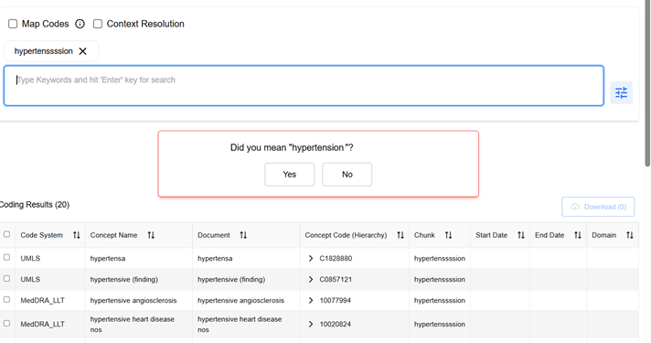651x343 pixels.
Task: Click the Download (0) button
Action: (598, 207)
